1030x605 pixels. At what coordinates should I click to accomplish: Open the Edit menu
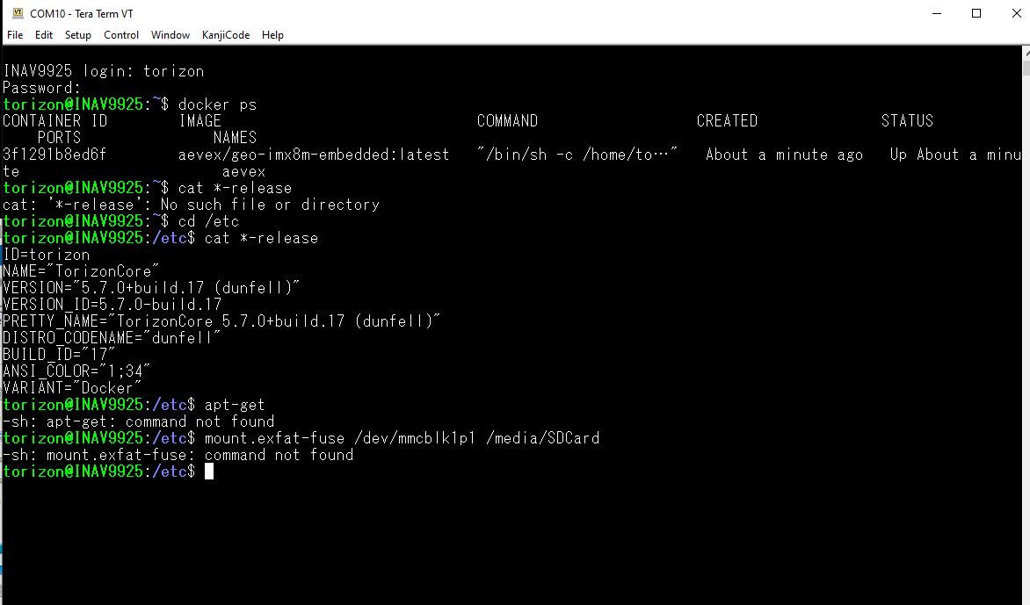click(44, 35)
